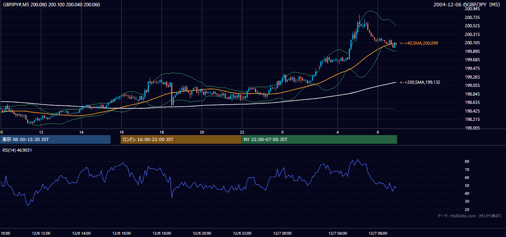Click price axis value 199.055
The image size is (506, 237).
pyautogui.click(x=472, y=85)
